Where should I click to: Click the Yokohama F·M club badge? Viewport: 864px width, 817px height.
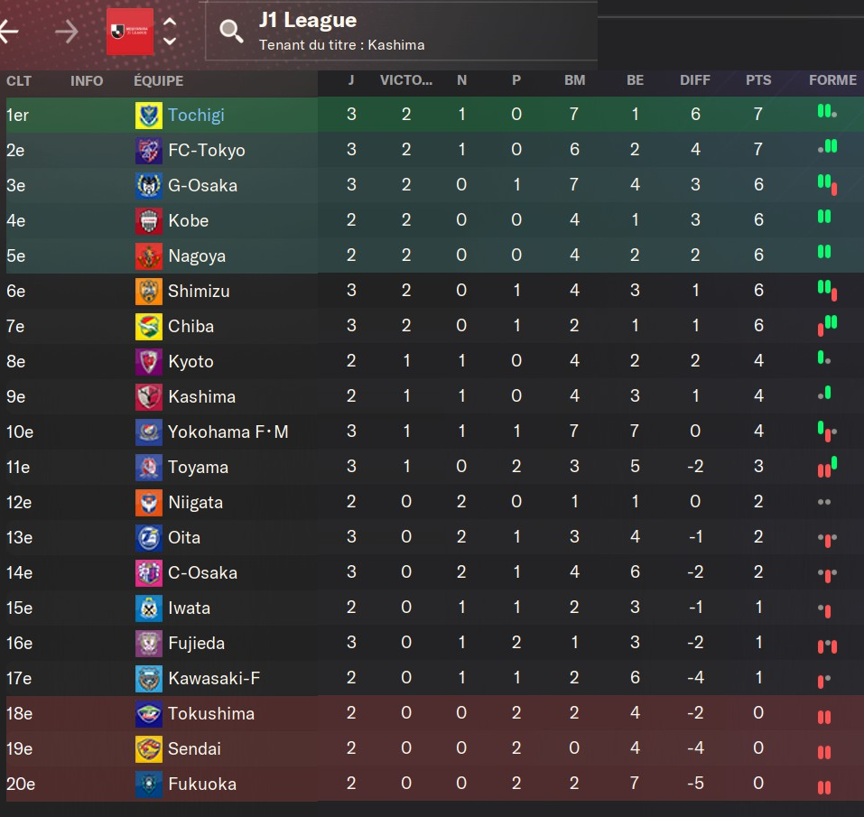click(x=148, y=432)
